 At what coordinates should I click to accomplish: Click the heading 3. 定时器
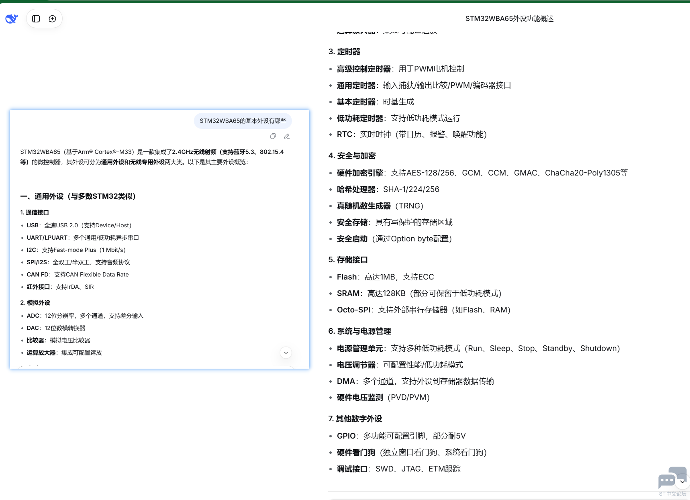pos(344,52)
